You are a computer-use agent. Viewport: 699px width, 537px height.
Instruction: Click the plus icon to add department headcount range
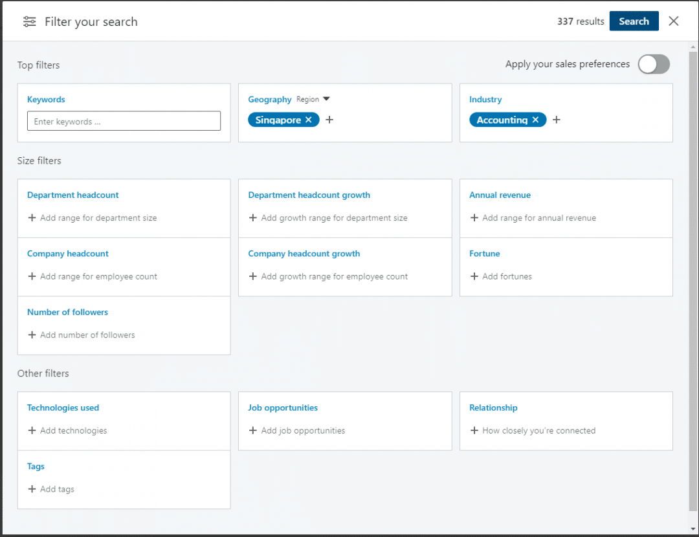pyautogui.click(x=31, y=218)
